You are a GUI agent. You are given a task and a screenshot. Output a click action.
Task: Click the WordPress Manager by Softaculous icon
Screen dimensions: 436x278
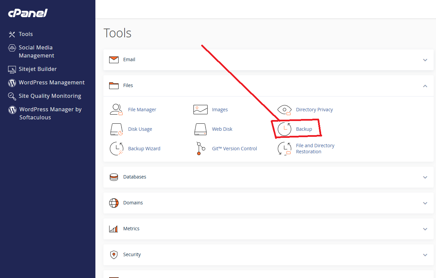(12, 110)
